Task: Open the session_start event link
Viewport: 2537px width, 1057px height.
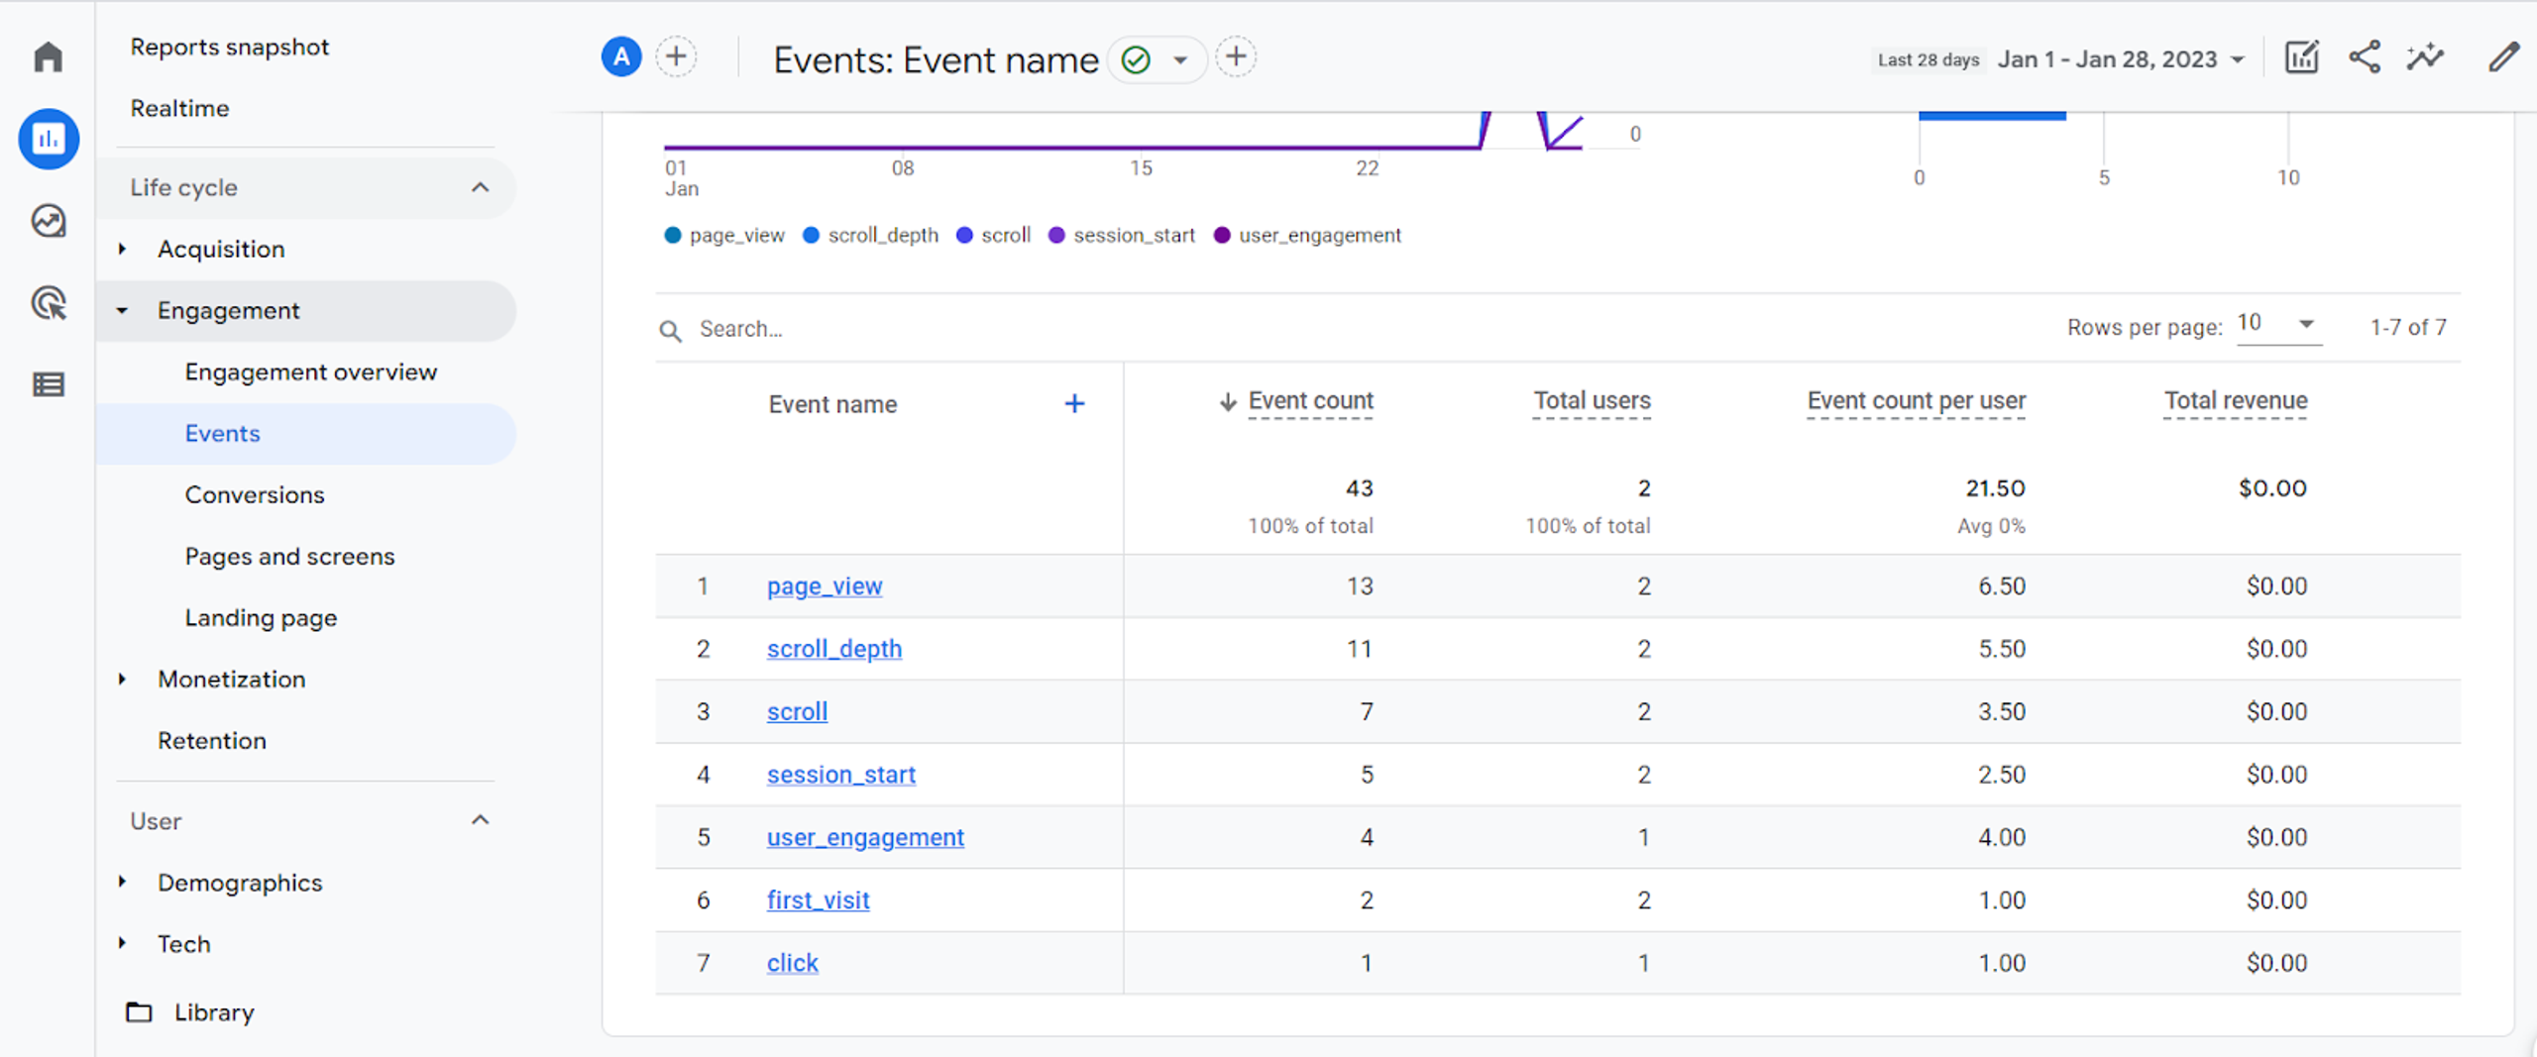Action: [840, 774]
